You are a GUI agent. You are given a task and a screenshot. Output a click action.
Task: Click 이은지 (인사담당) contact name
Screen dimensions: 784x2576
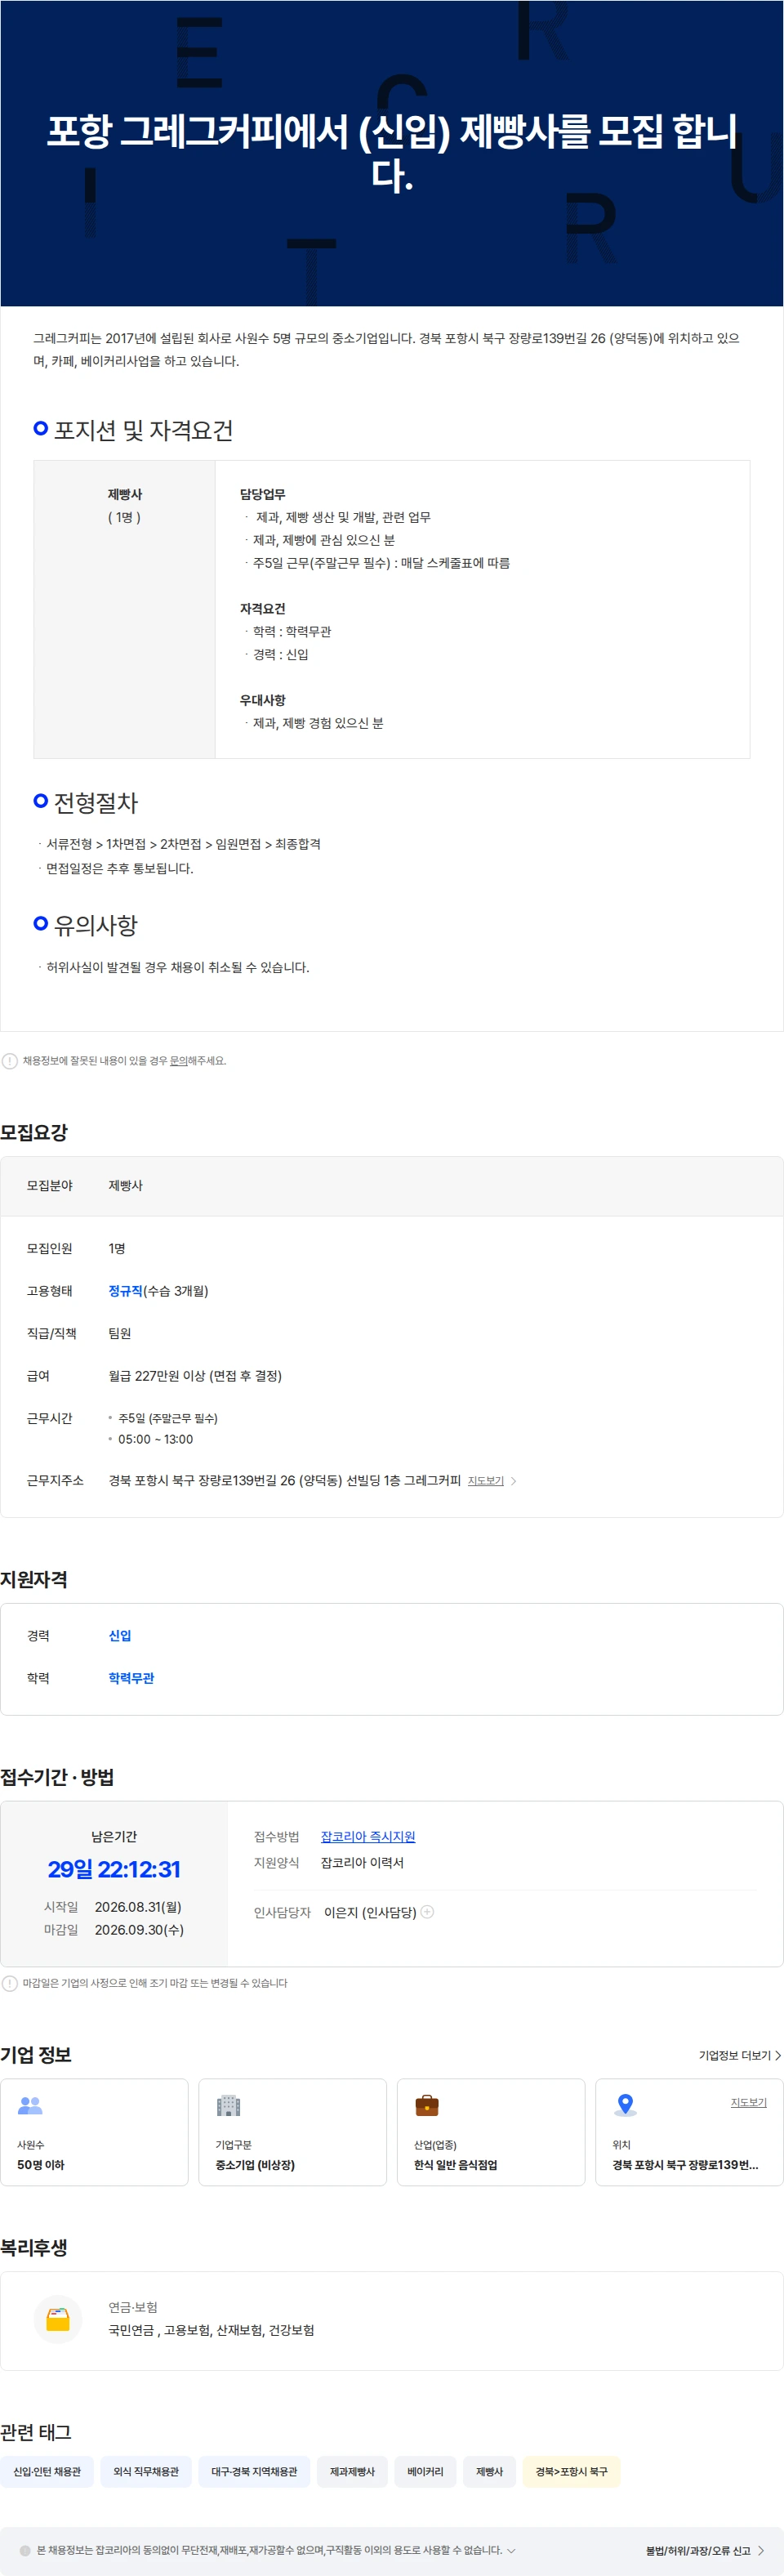pos(370,1912)
